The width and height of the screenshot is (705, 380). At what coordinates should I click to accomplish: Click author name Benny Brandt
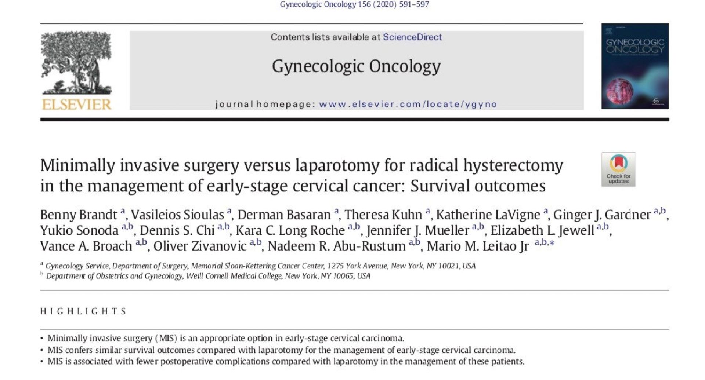click(79, 215)
